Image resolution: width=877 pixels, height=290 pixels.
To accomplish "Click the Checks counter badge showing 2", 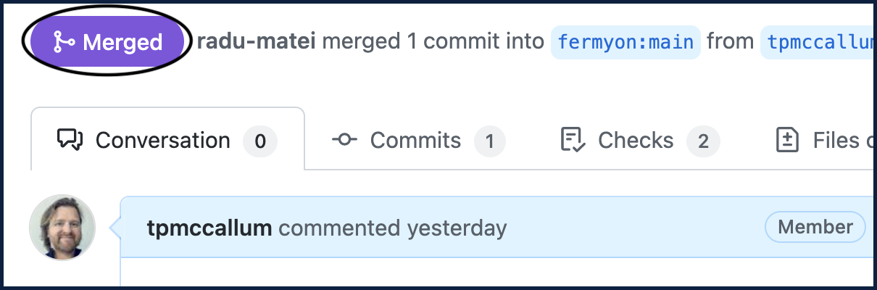I will (703, 141).
